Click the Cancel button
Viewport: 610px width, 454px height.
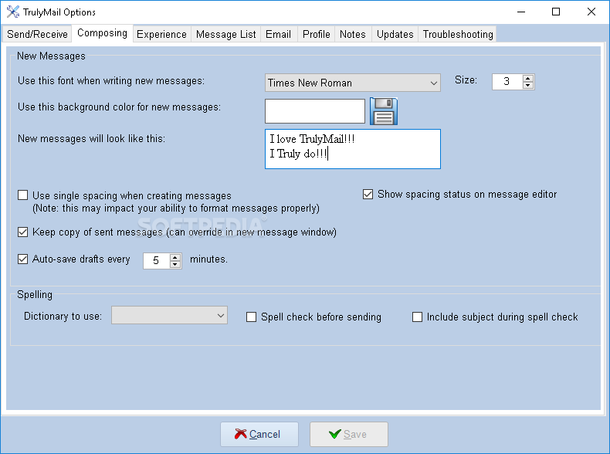point(259,434)
